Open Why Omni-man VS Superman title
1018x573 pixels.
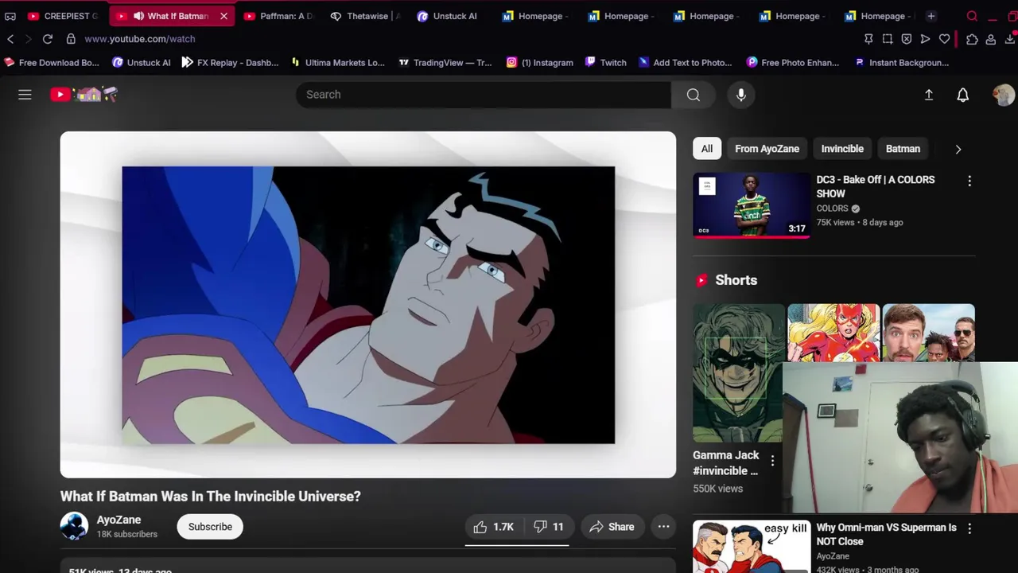[x=886, y=534]
